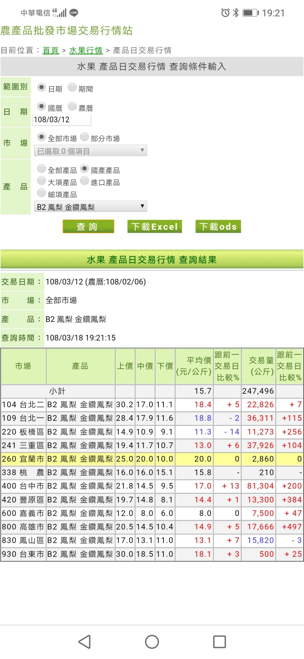
Task: Click the 400 台中市 market cell
Action: tap(23, 486)
